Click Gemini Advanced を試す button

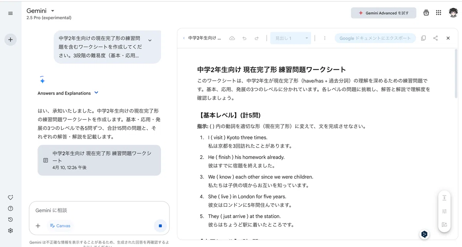(x=383, y=13)
